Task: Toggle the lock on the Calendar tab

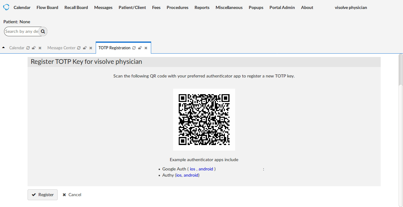Action: pyautogui.click(x=34, y=48)
